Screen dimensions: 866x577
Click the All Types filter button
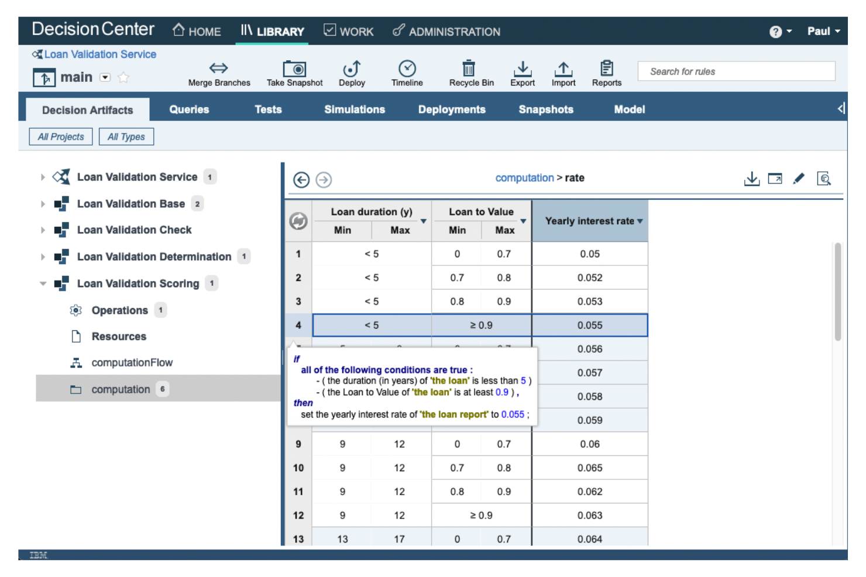[126, 137]
